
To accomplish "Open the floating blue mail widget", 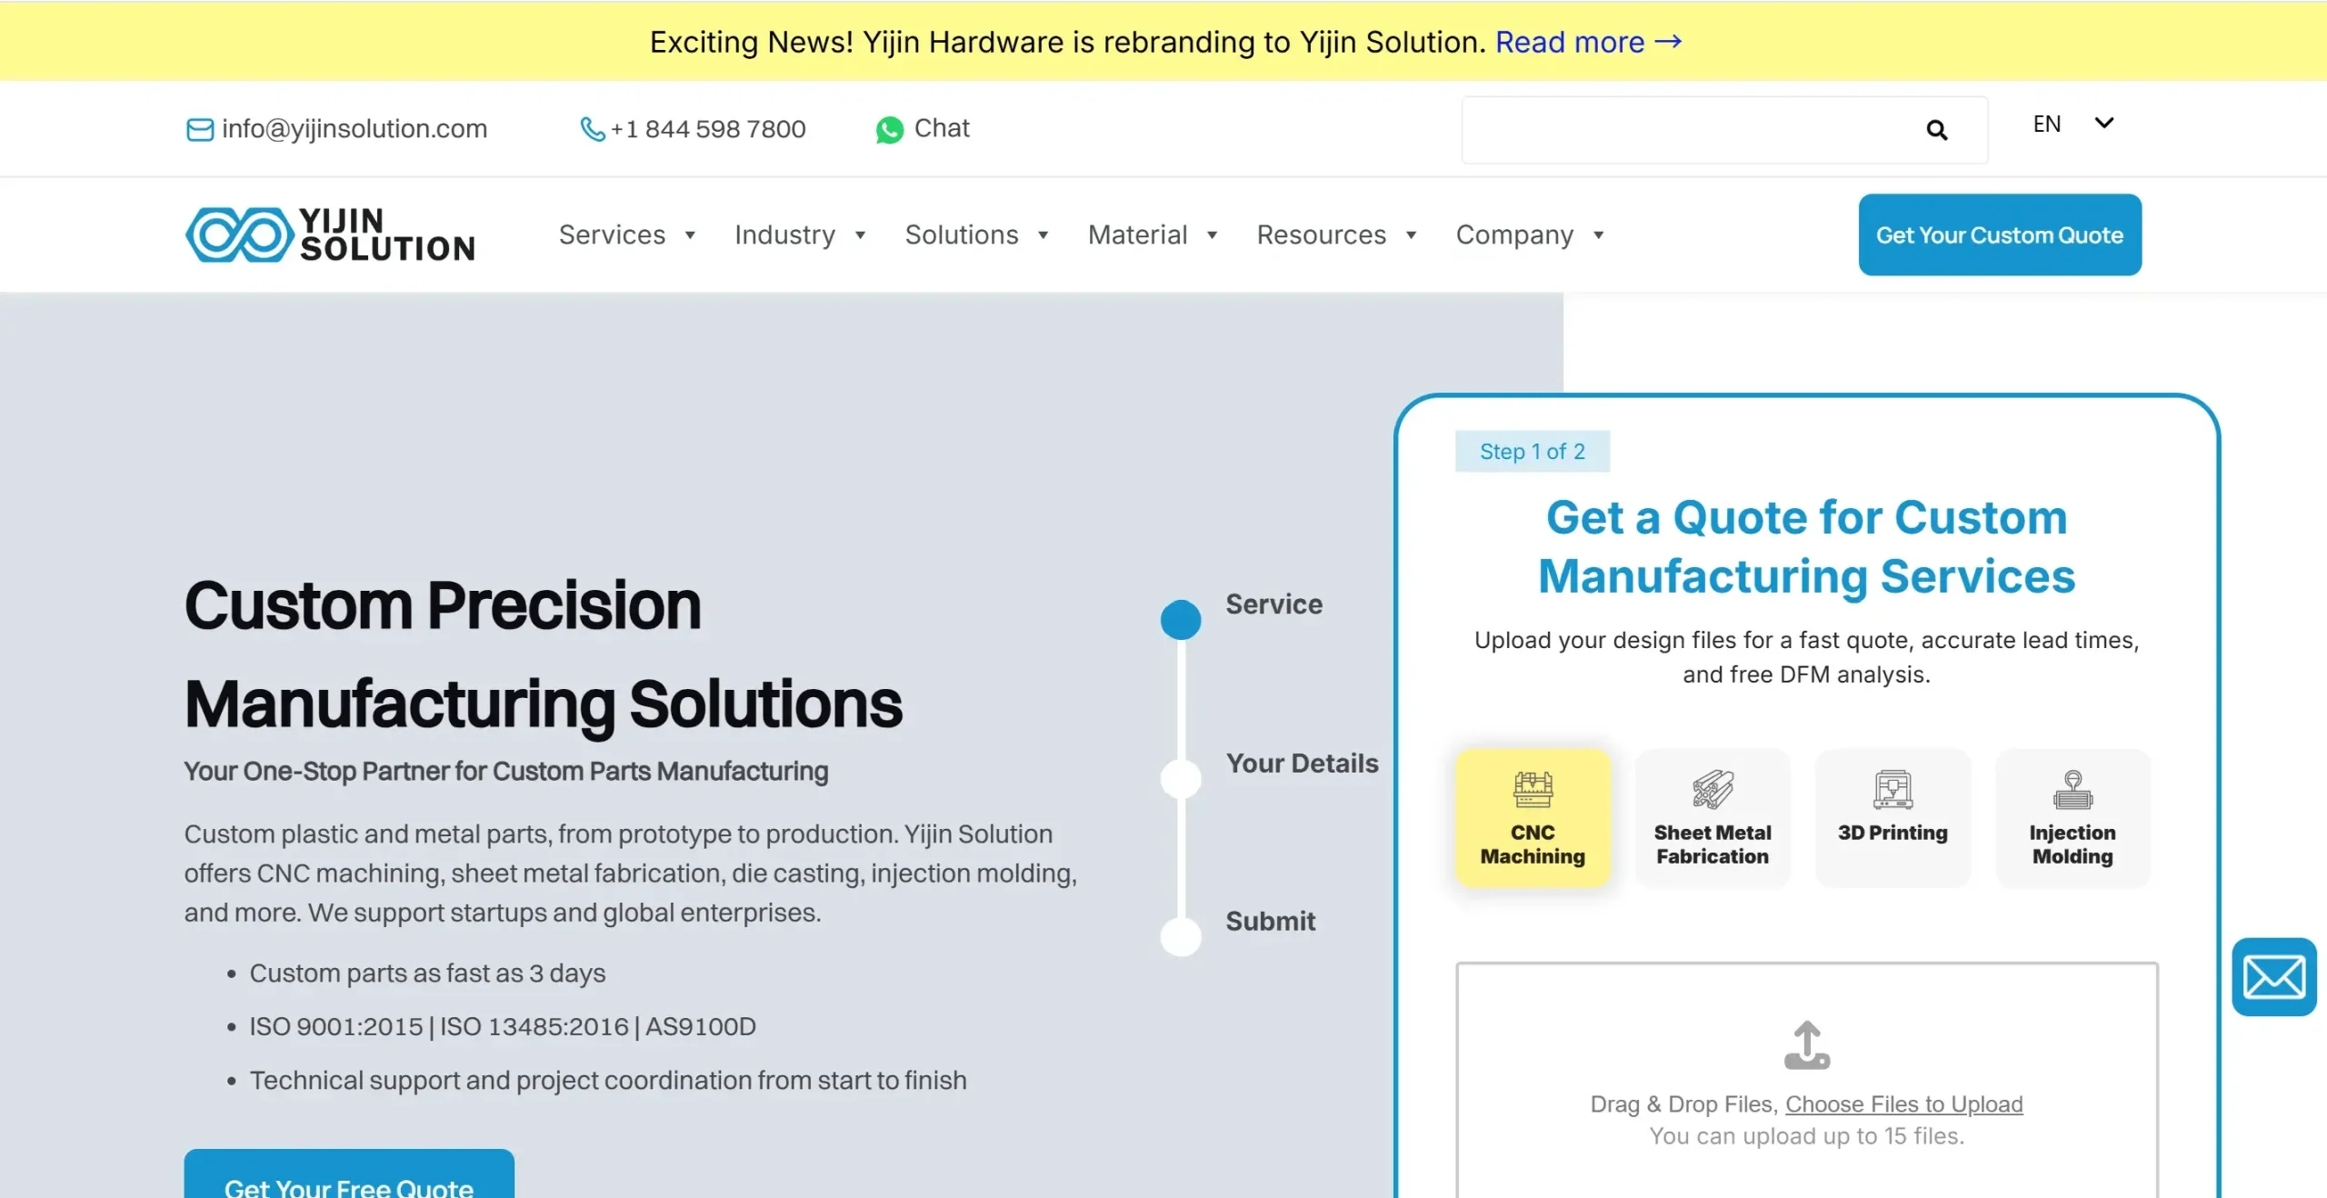I will (2274, 977).
